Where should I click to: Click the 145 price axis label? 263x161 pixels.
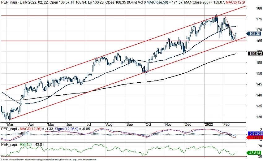[259, 84]
